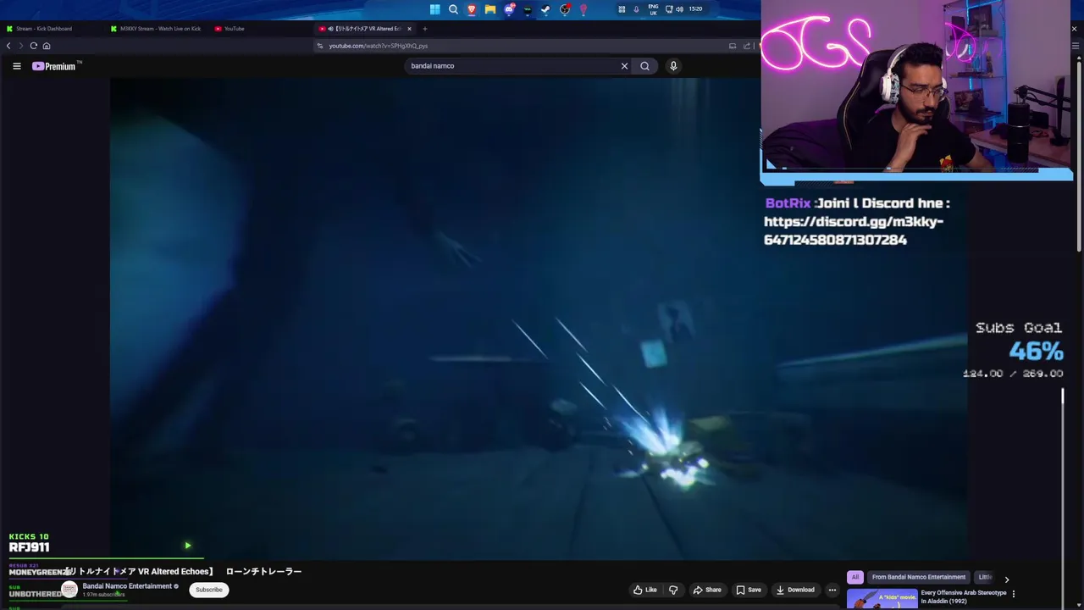Save video to a playlist
1084x610 pixels.
pos(748,590)
